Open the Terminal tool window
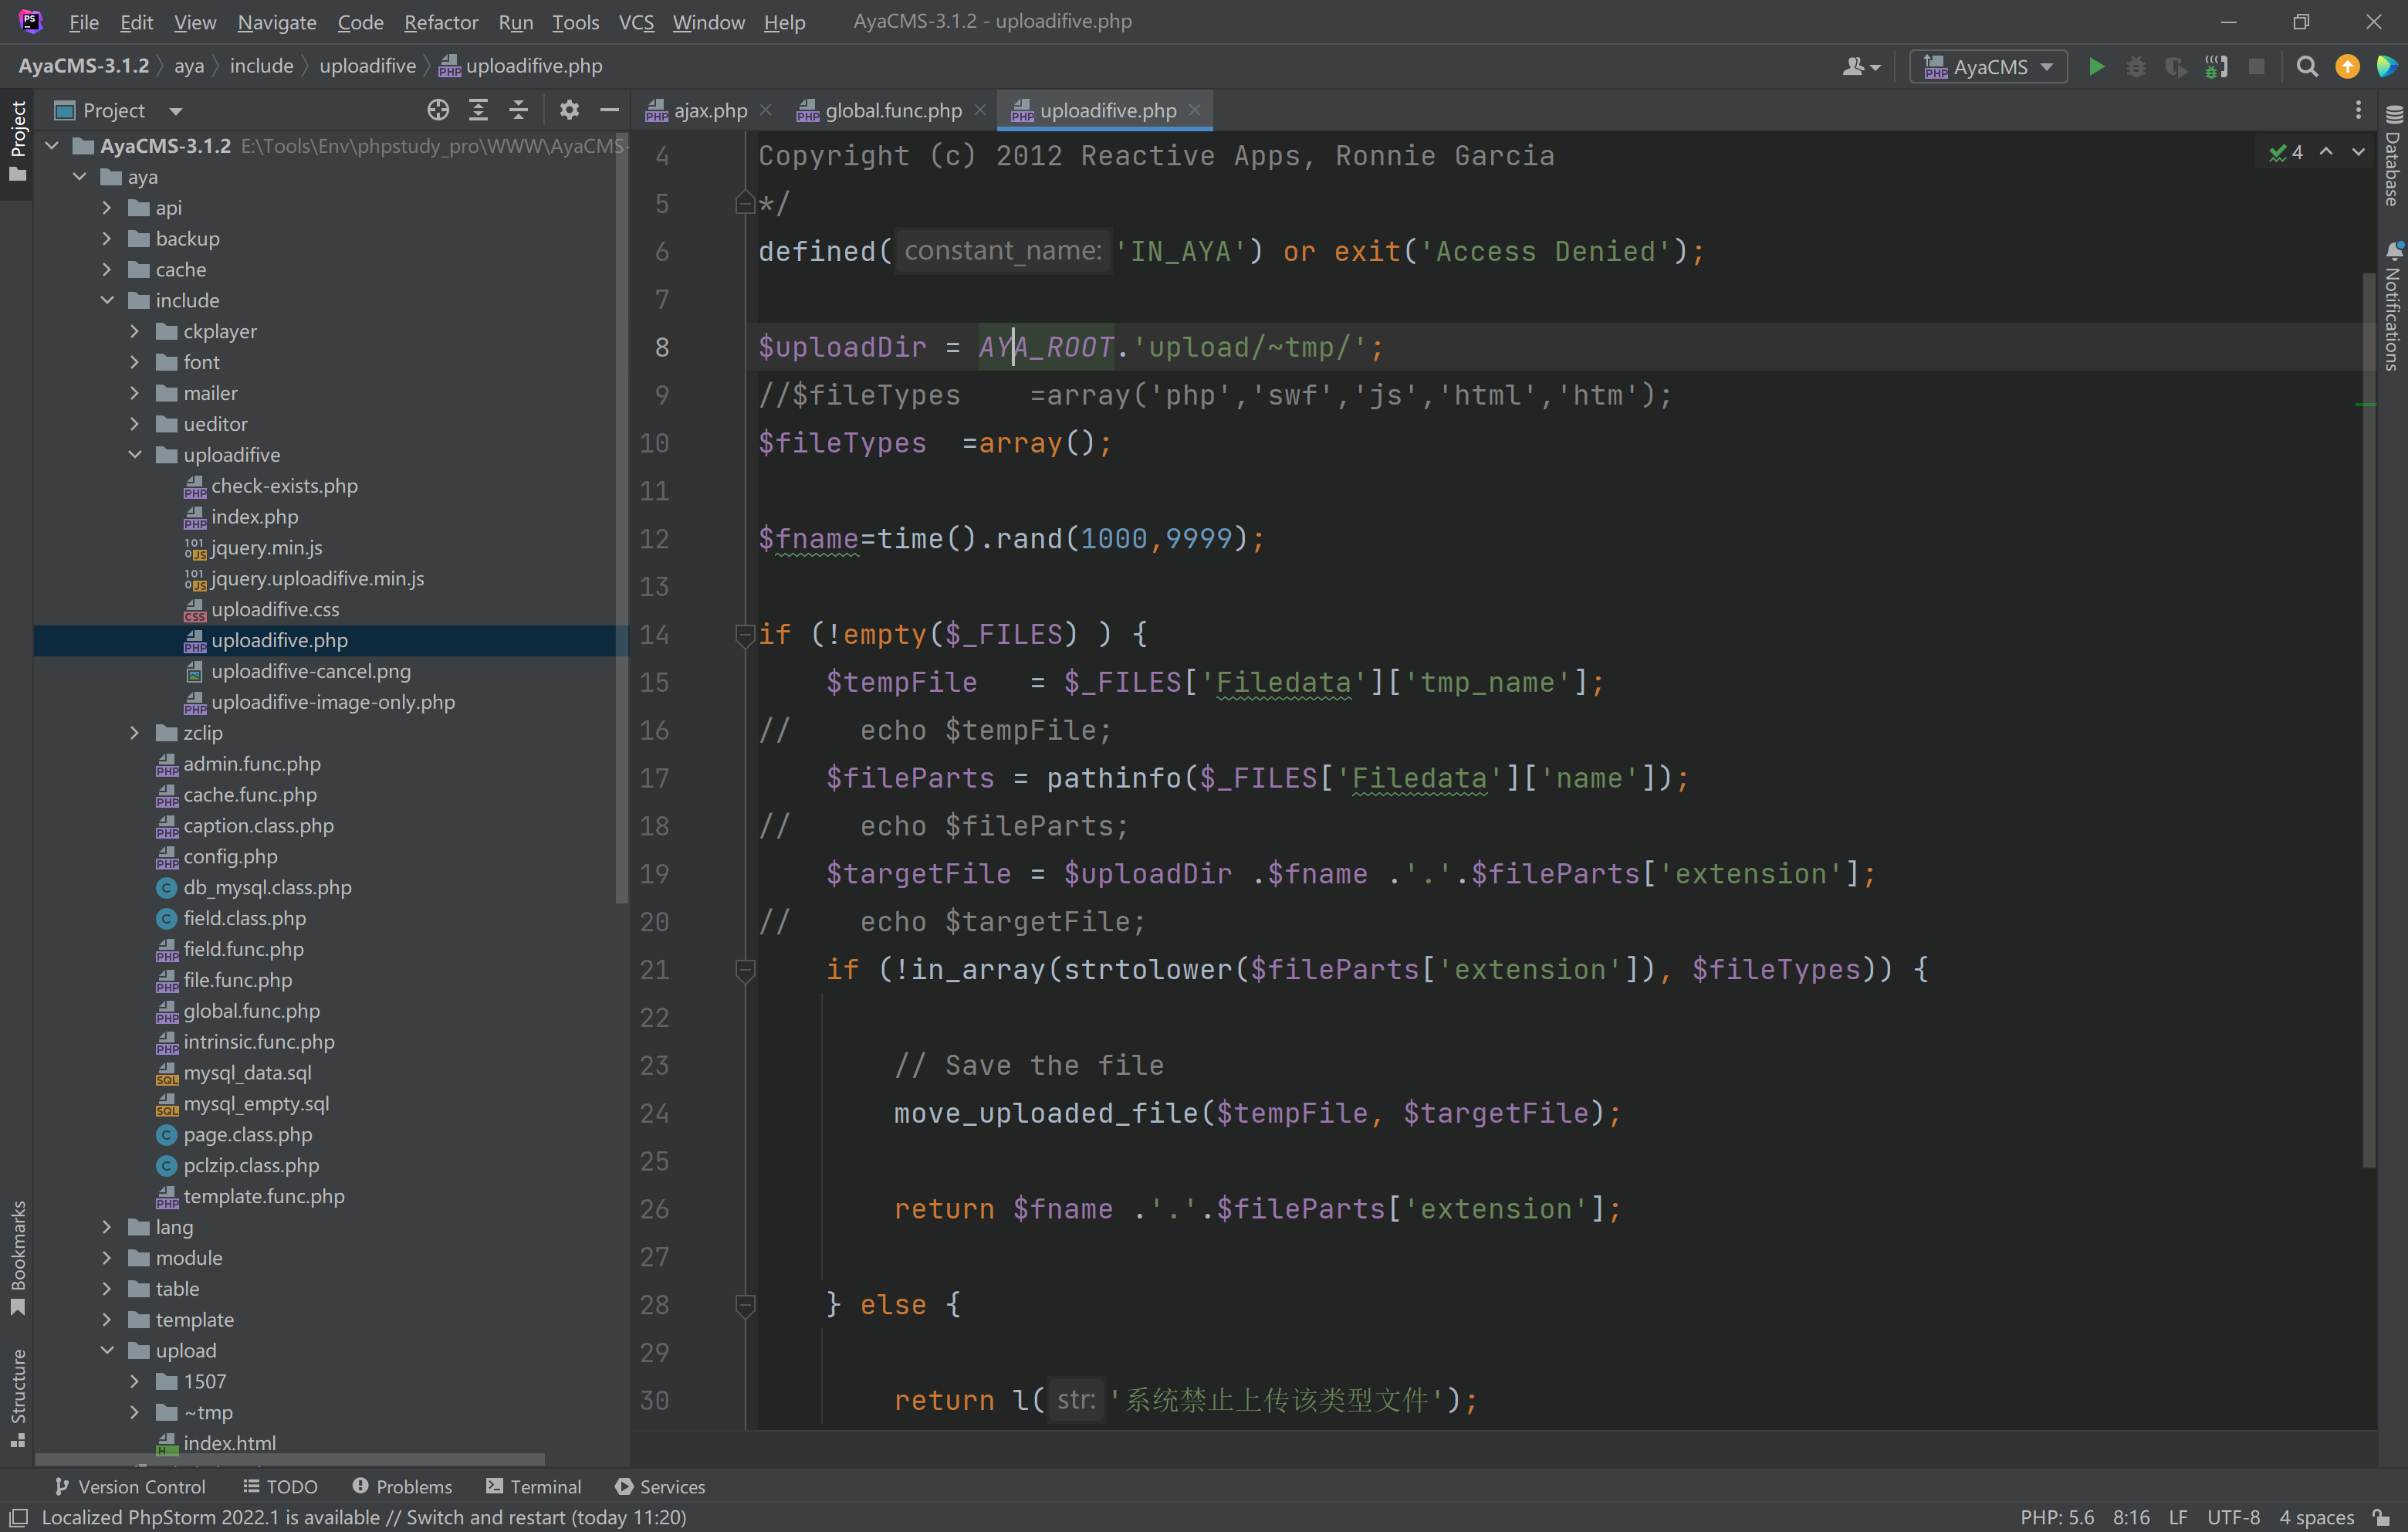 coord(533,1486)
